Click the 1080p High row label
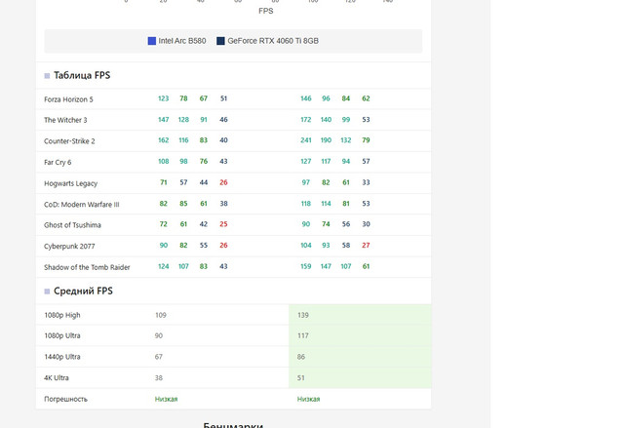Viewport: 624px width, 428px height. coord(62,315)
